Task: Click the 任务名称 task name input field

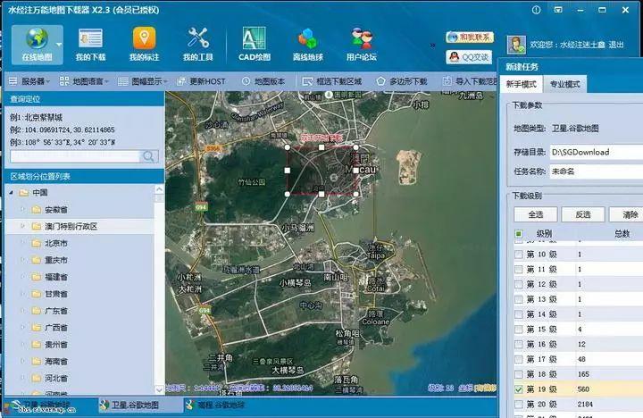Action: click(594, 171)
